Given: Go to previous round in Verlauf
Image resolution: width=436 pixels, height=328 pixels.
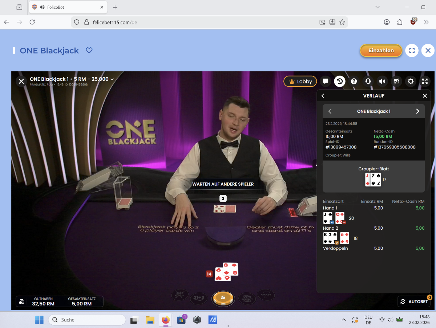Looking at the screenshot, I should click(x=330, y=111).
